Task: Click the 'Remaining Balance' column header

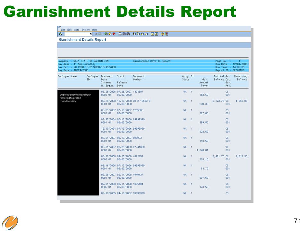Action: point(241,78)
